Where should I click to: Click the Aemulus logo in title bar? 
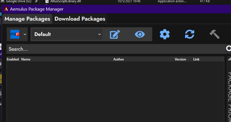[x=6, y=9]
